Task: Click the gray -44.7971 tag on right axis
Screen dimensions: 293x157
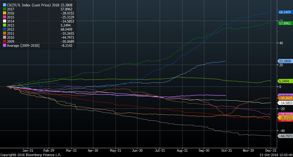Action: pyautogui.click(x=285, y=136)
